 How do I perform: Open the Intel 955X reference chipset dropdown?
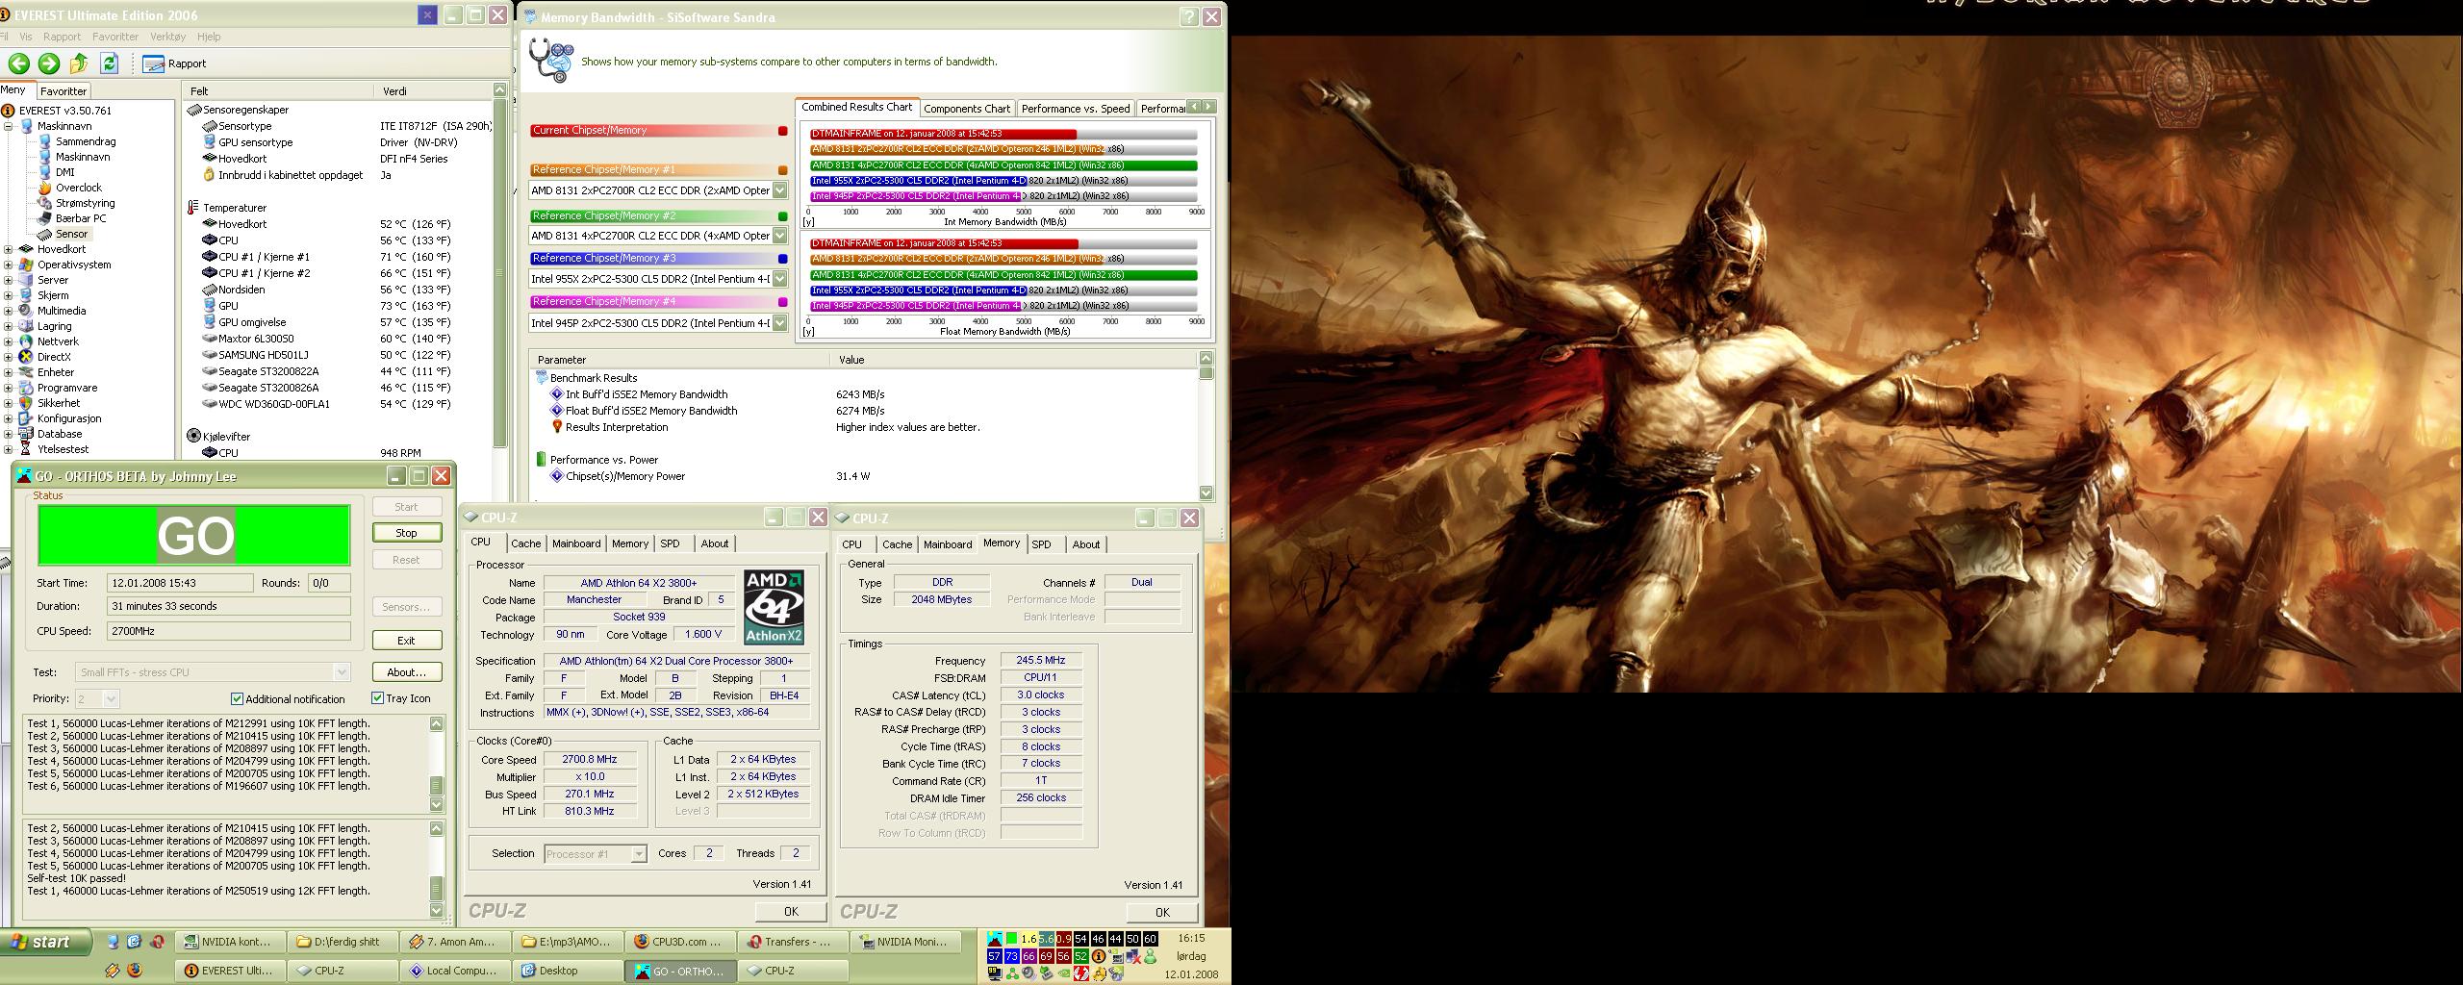point(779,279)
